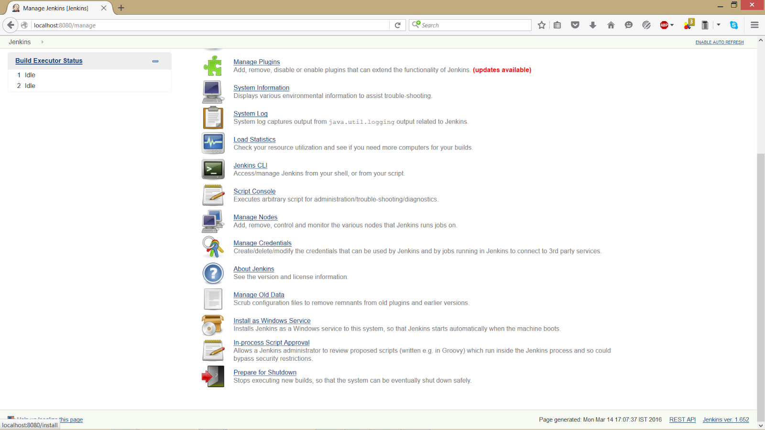Reload the page with the refresh icon
This screenshot has height=430, width=765.
click(x=397, y=25)
